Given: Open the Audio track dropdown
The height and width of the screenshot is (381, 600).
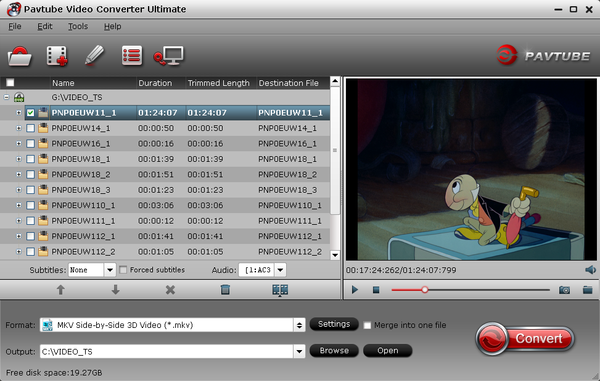Looking at the screenshot, I should (x=280, y=270).
